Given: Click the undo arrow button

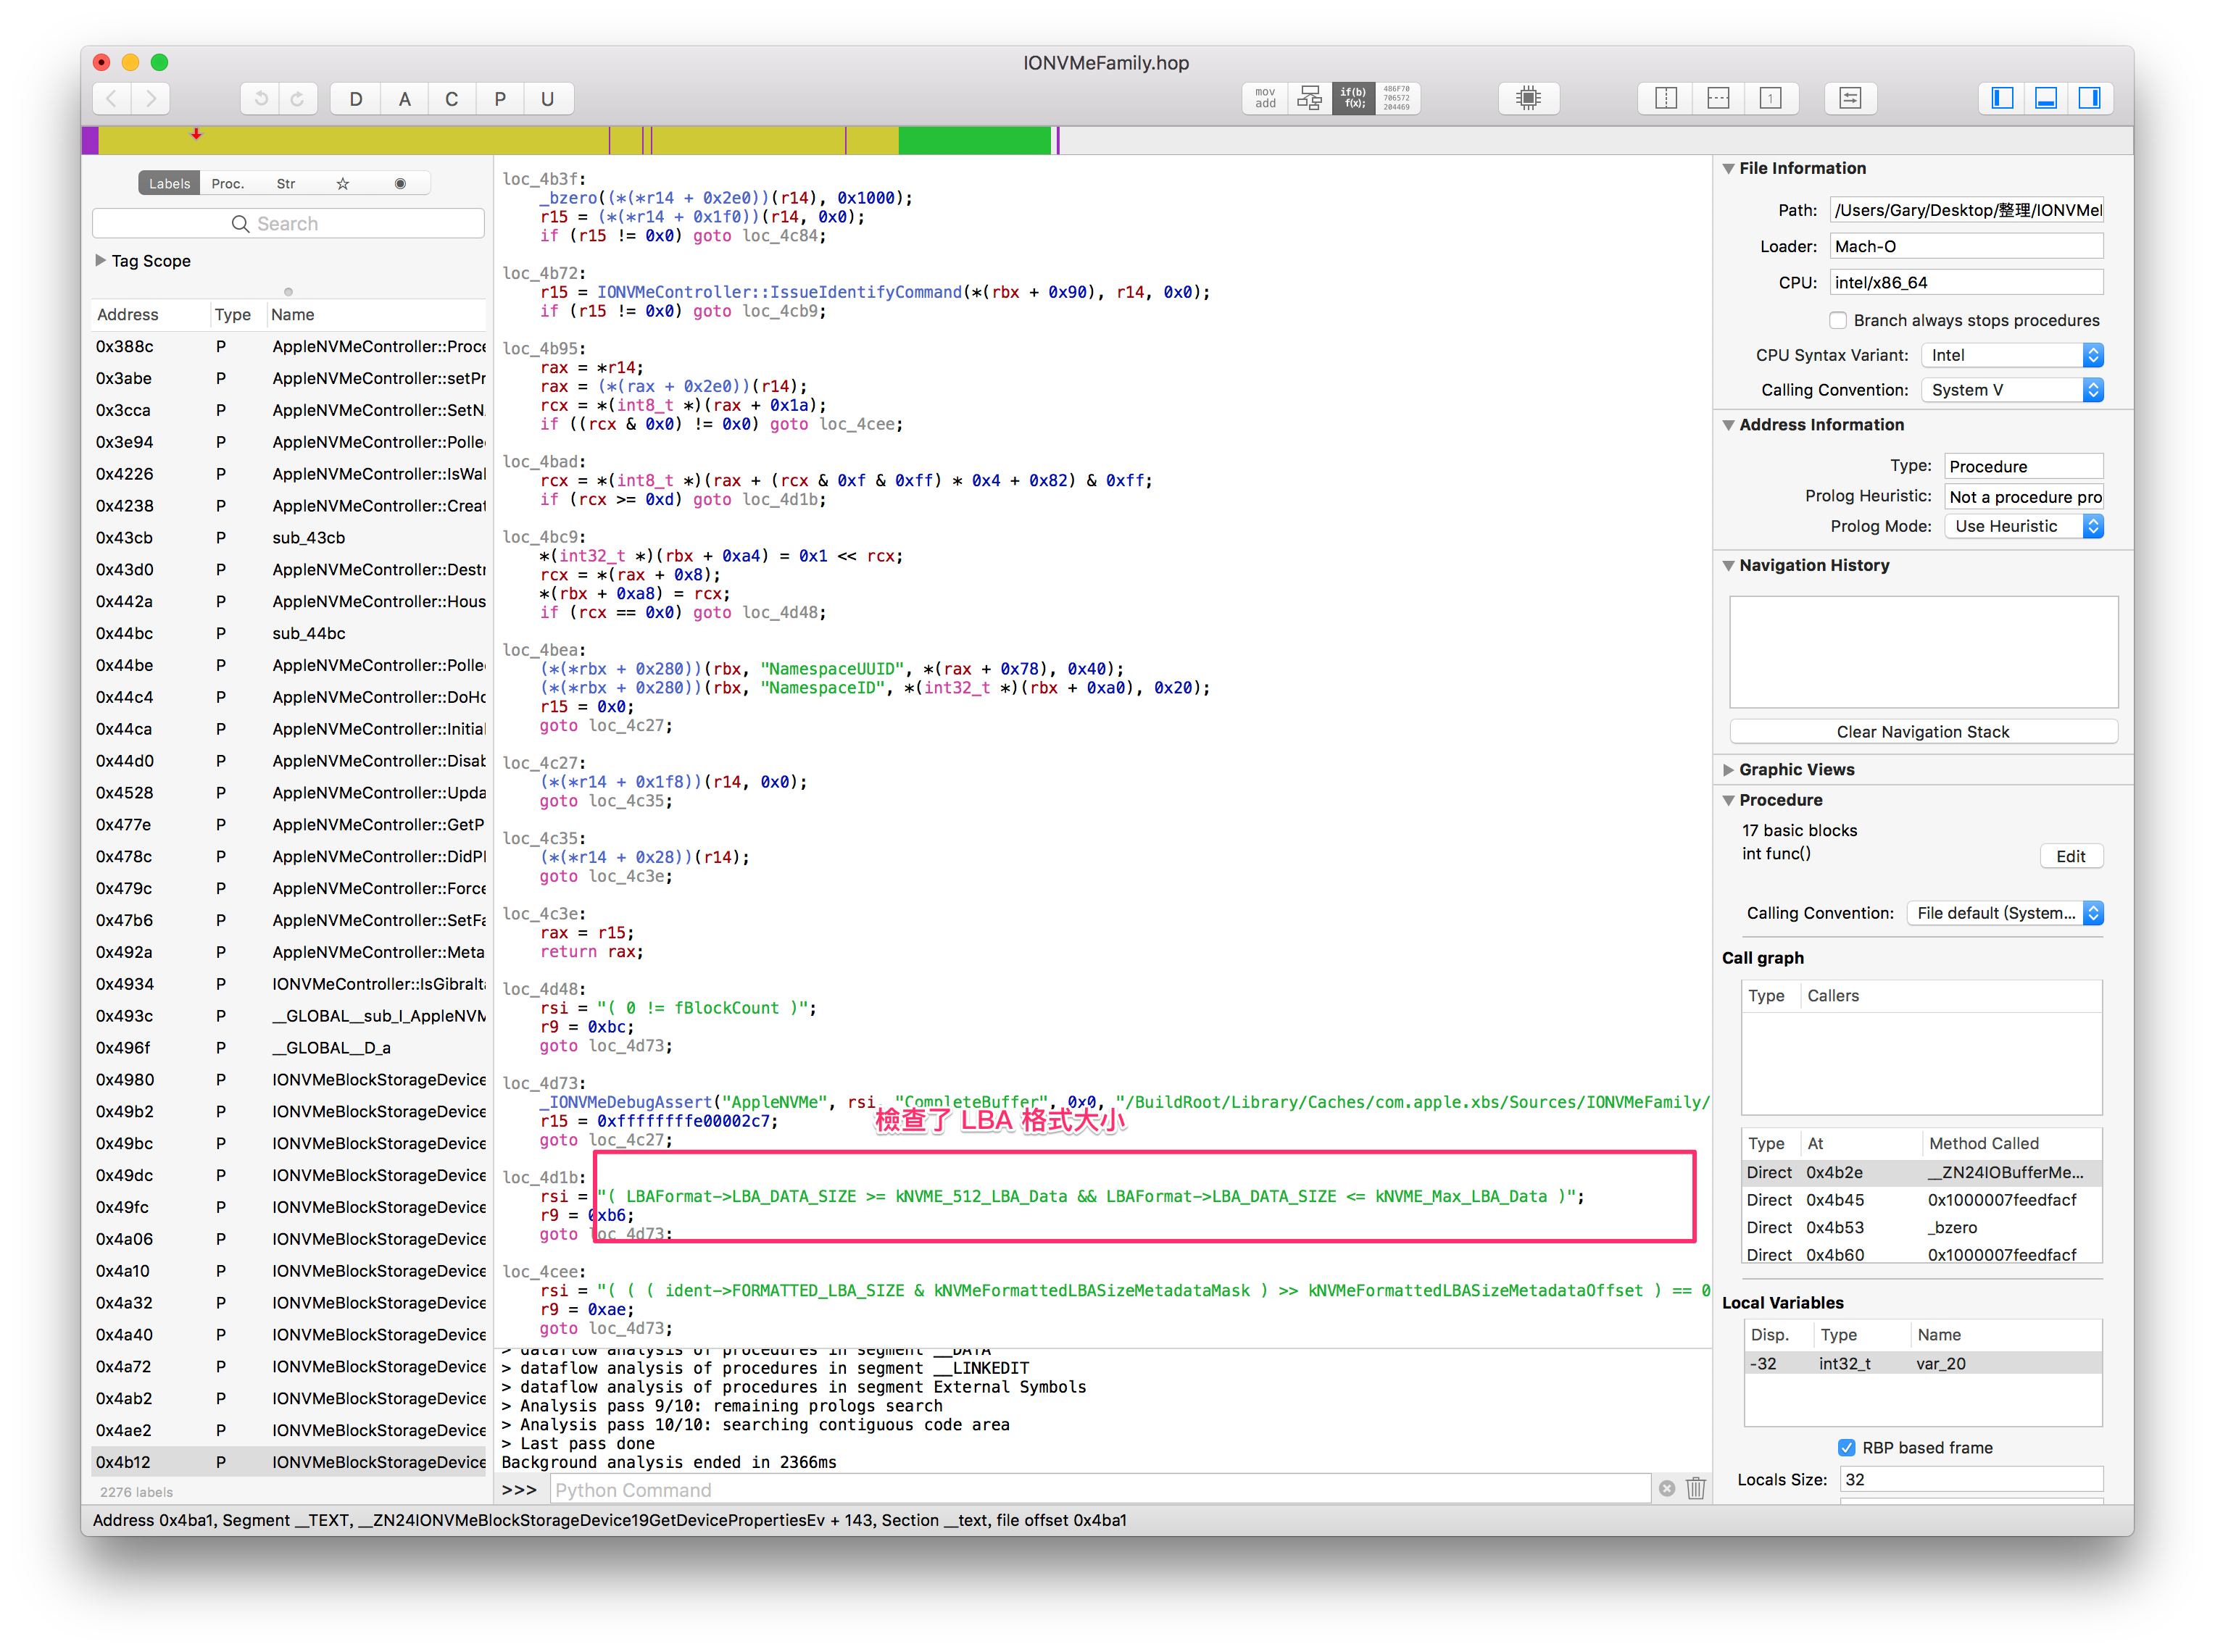Looking at the screenshot, I should coord(260,98).
